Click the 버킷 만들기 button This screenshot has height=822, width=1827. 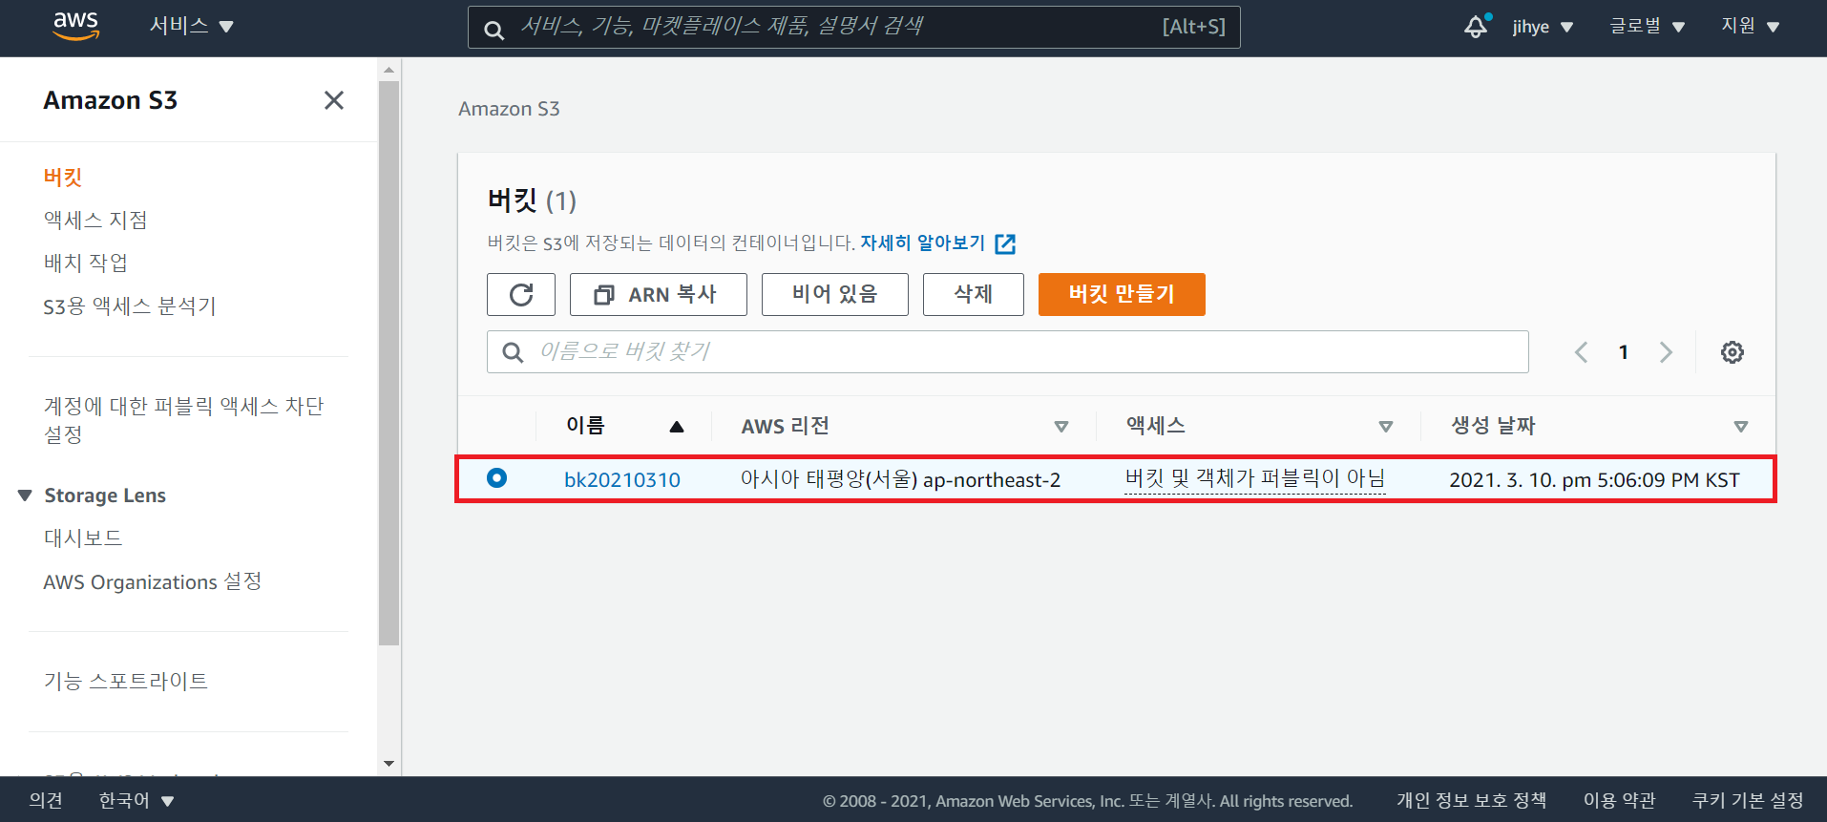(1122, 294)
